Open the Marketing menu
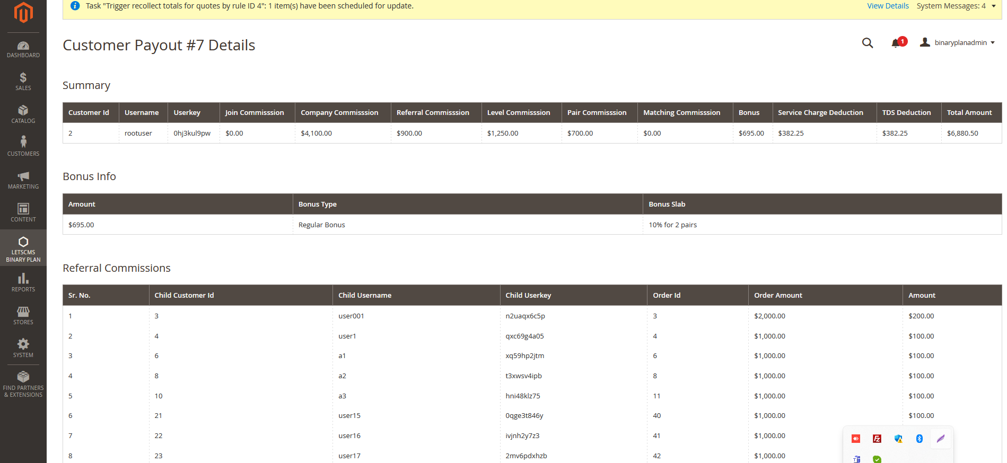1007x463 pixels. pyautogui.click(x=23, y=180)
